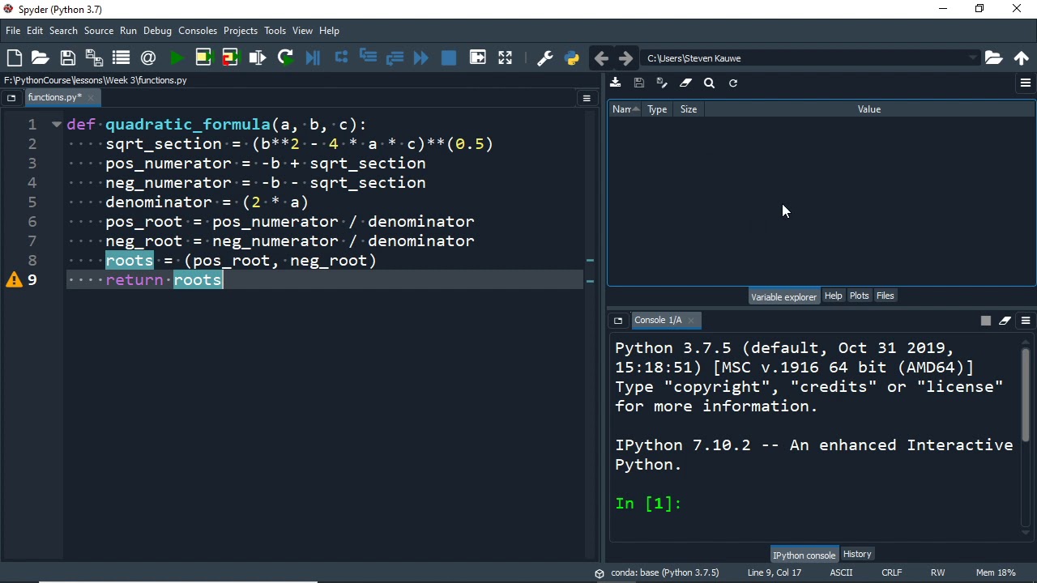Interrupt kernel stop square in console
This screenshot has width=1037, height=583.
tap(986, 321)
